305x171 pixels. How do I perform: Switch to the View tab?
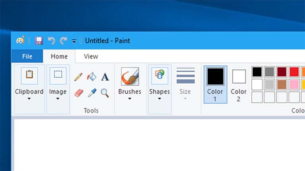pos(91,56)
